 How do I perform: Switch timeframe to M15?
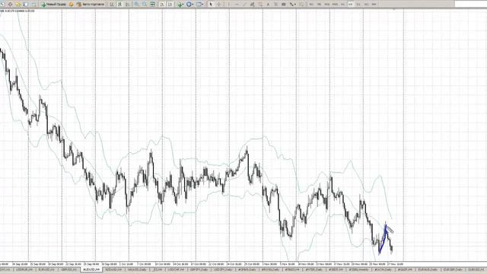(x=327, y=5)
